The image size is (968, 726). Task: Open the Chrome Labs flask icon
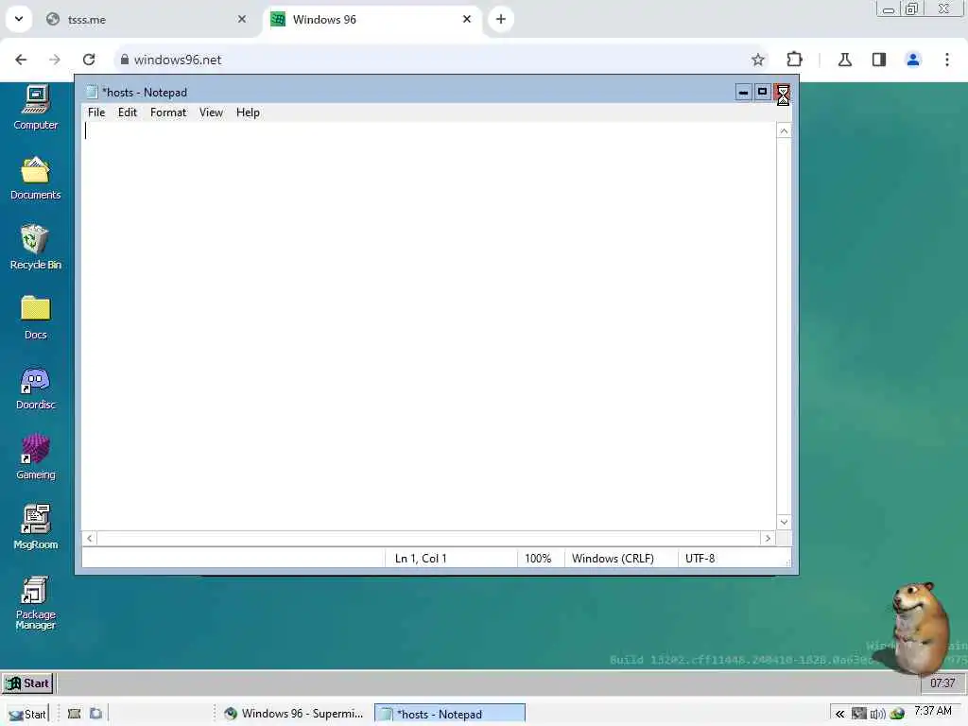[845, 60]
